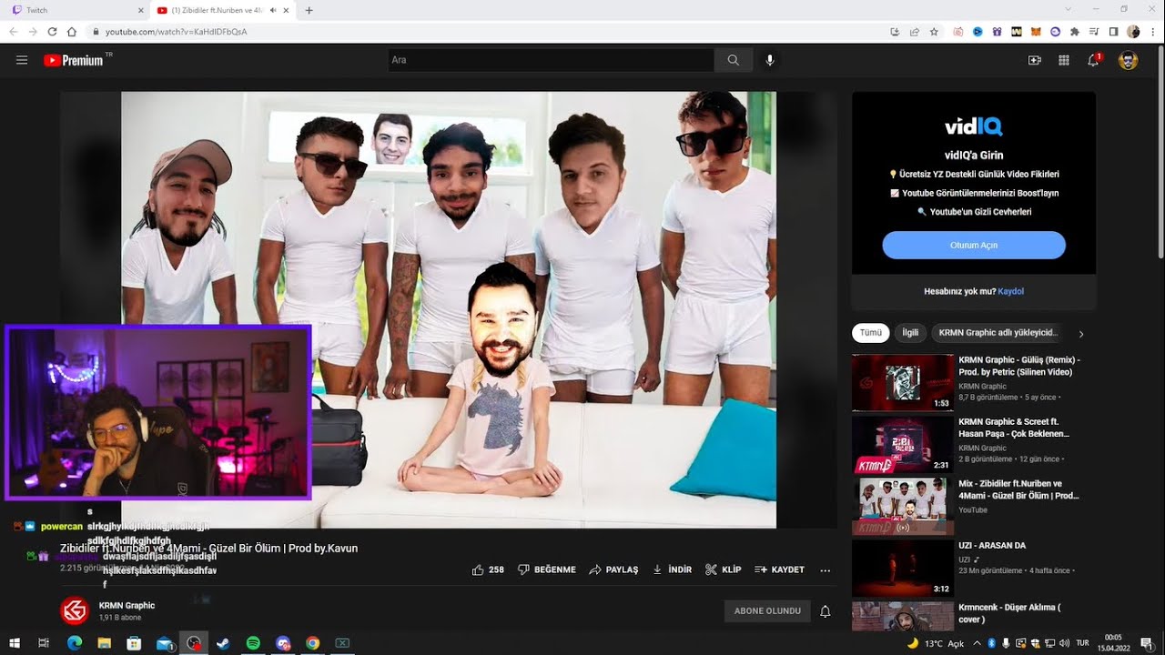Viewport: 1165px width, 655px height.
Task: Create a clip with KLİP scissors
Action: (724, 569)
